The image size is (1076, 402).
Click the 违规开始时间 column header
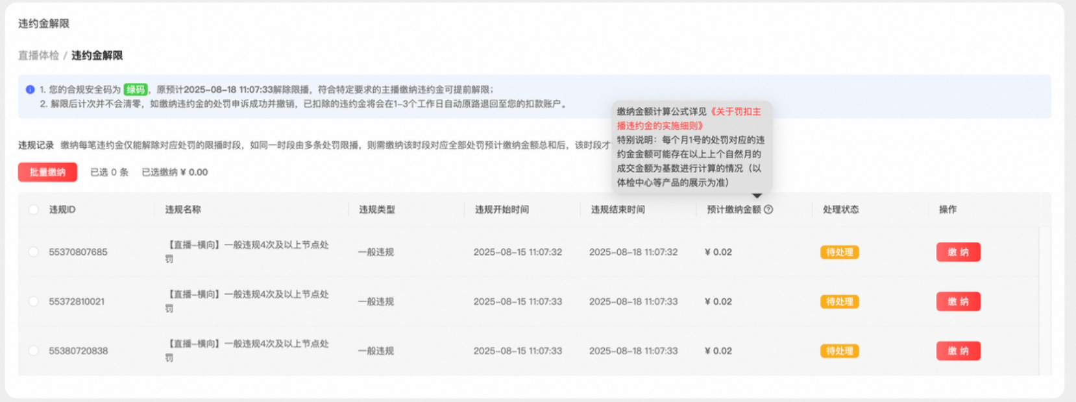pyautogui.click(x=502, y=209)
